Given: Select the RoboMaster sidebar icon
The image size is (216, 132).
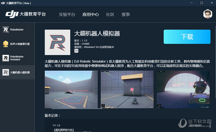Looking at the screenshot, I should pyautogui.click(x=6, y=29).
